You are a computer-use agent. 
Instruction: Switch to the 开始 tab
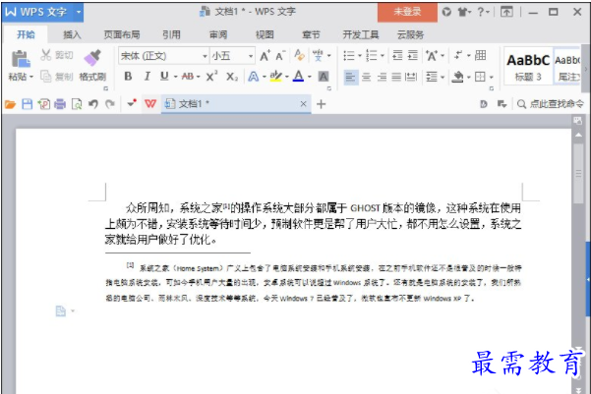click(26, 34)
